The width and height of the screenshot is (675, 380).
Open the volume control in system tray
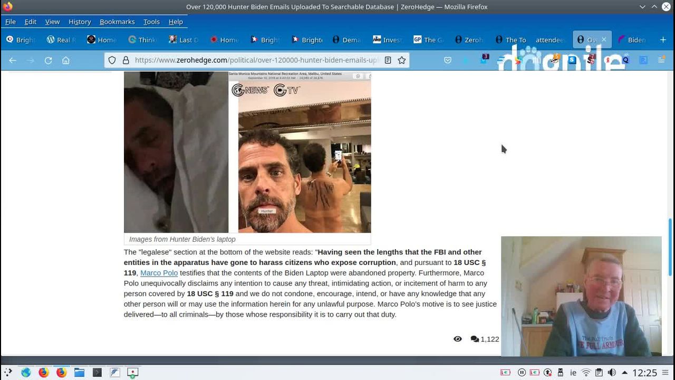612,373
